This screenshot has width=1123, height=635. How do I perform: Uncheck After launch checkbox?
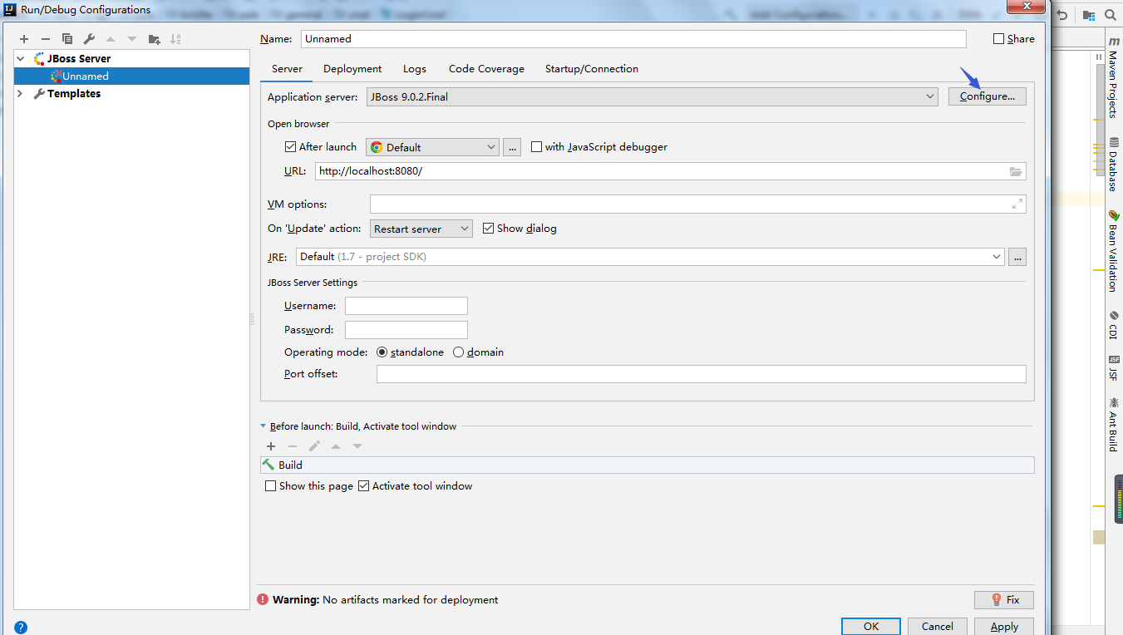[290, 147]
